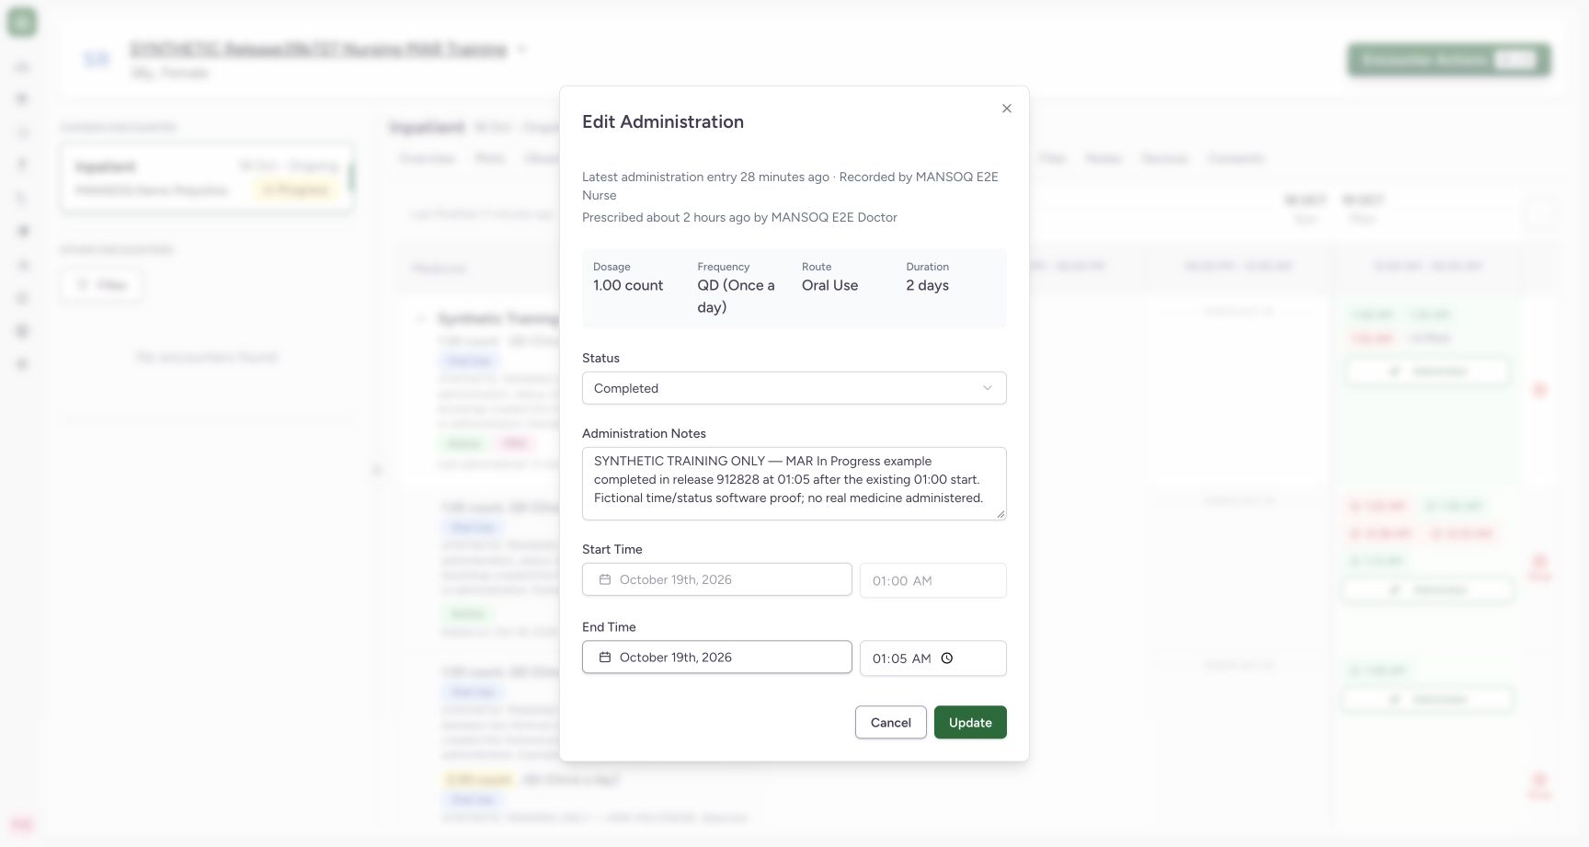This screenshot has height=847, width=1589.
Task: Click the calendar icon in Start Time date
Action: pyautogui.click(x=605, y=579)
